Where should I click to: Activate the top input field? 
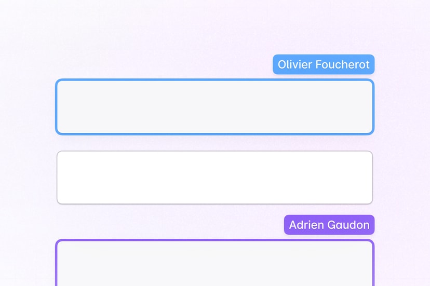click(x=214, y=107)
